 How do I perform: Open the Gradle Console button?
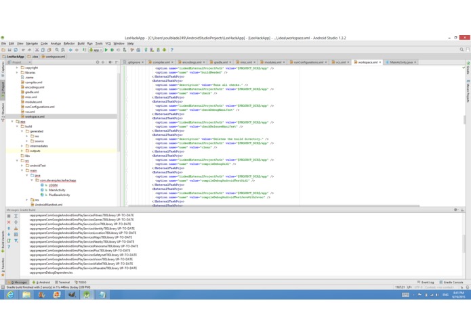(x=451, y=282)
